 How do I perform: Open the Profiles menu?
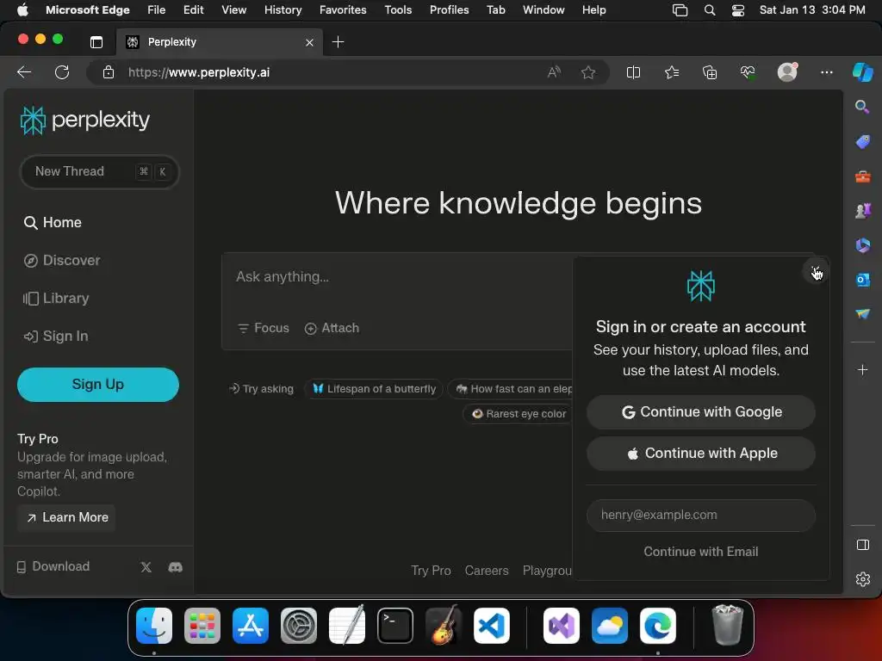pyautogui.click(x=449, y=10)
